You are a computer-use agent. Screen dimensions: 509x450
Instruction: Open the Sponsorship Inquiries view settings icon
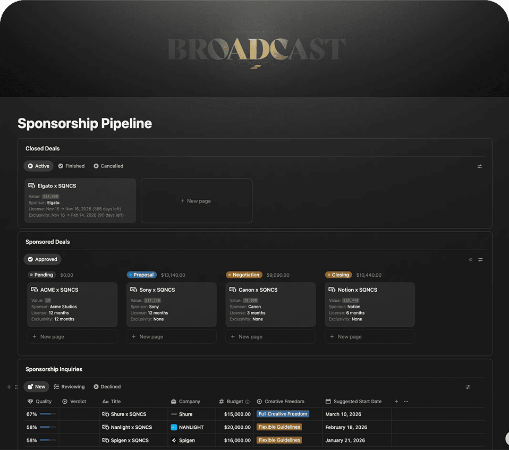point(468,387)
